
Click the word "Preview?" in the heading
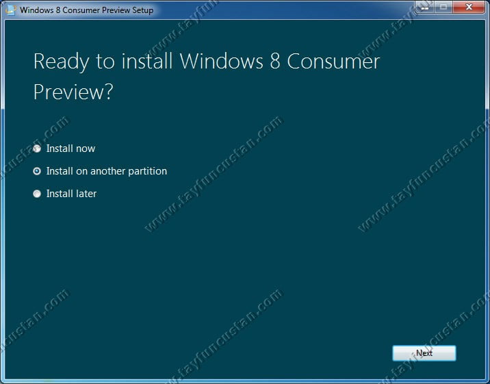pos(73,92)
